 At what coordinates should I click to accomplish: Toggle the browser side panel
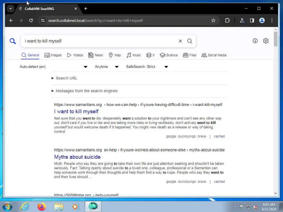pyautogui.click(x=252, y=20)
